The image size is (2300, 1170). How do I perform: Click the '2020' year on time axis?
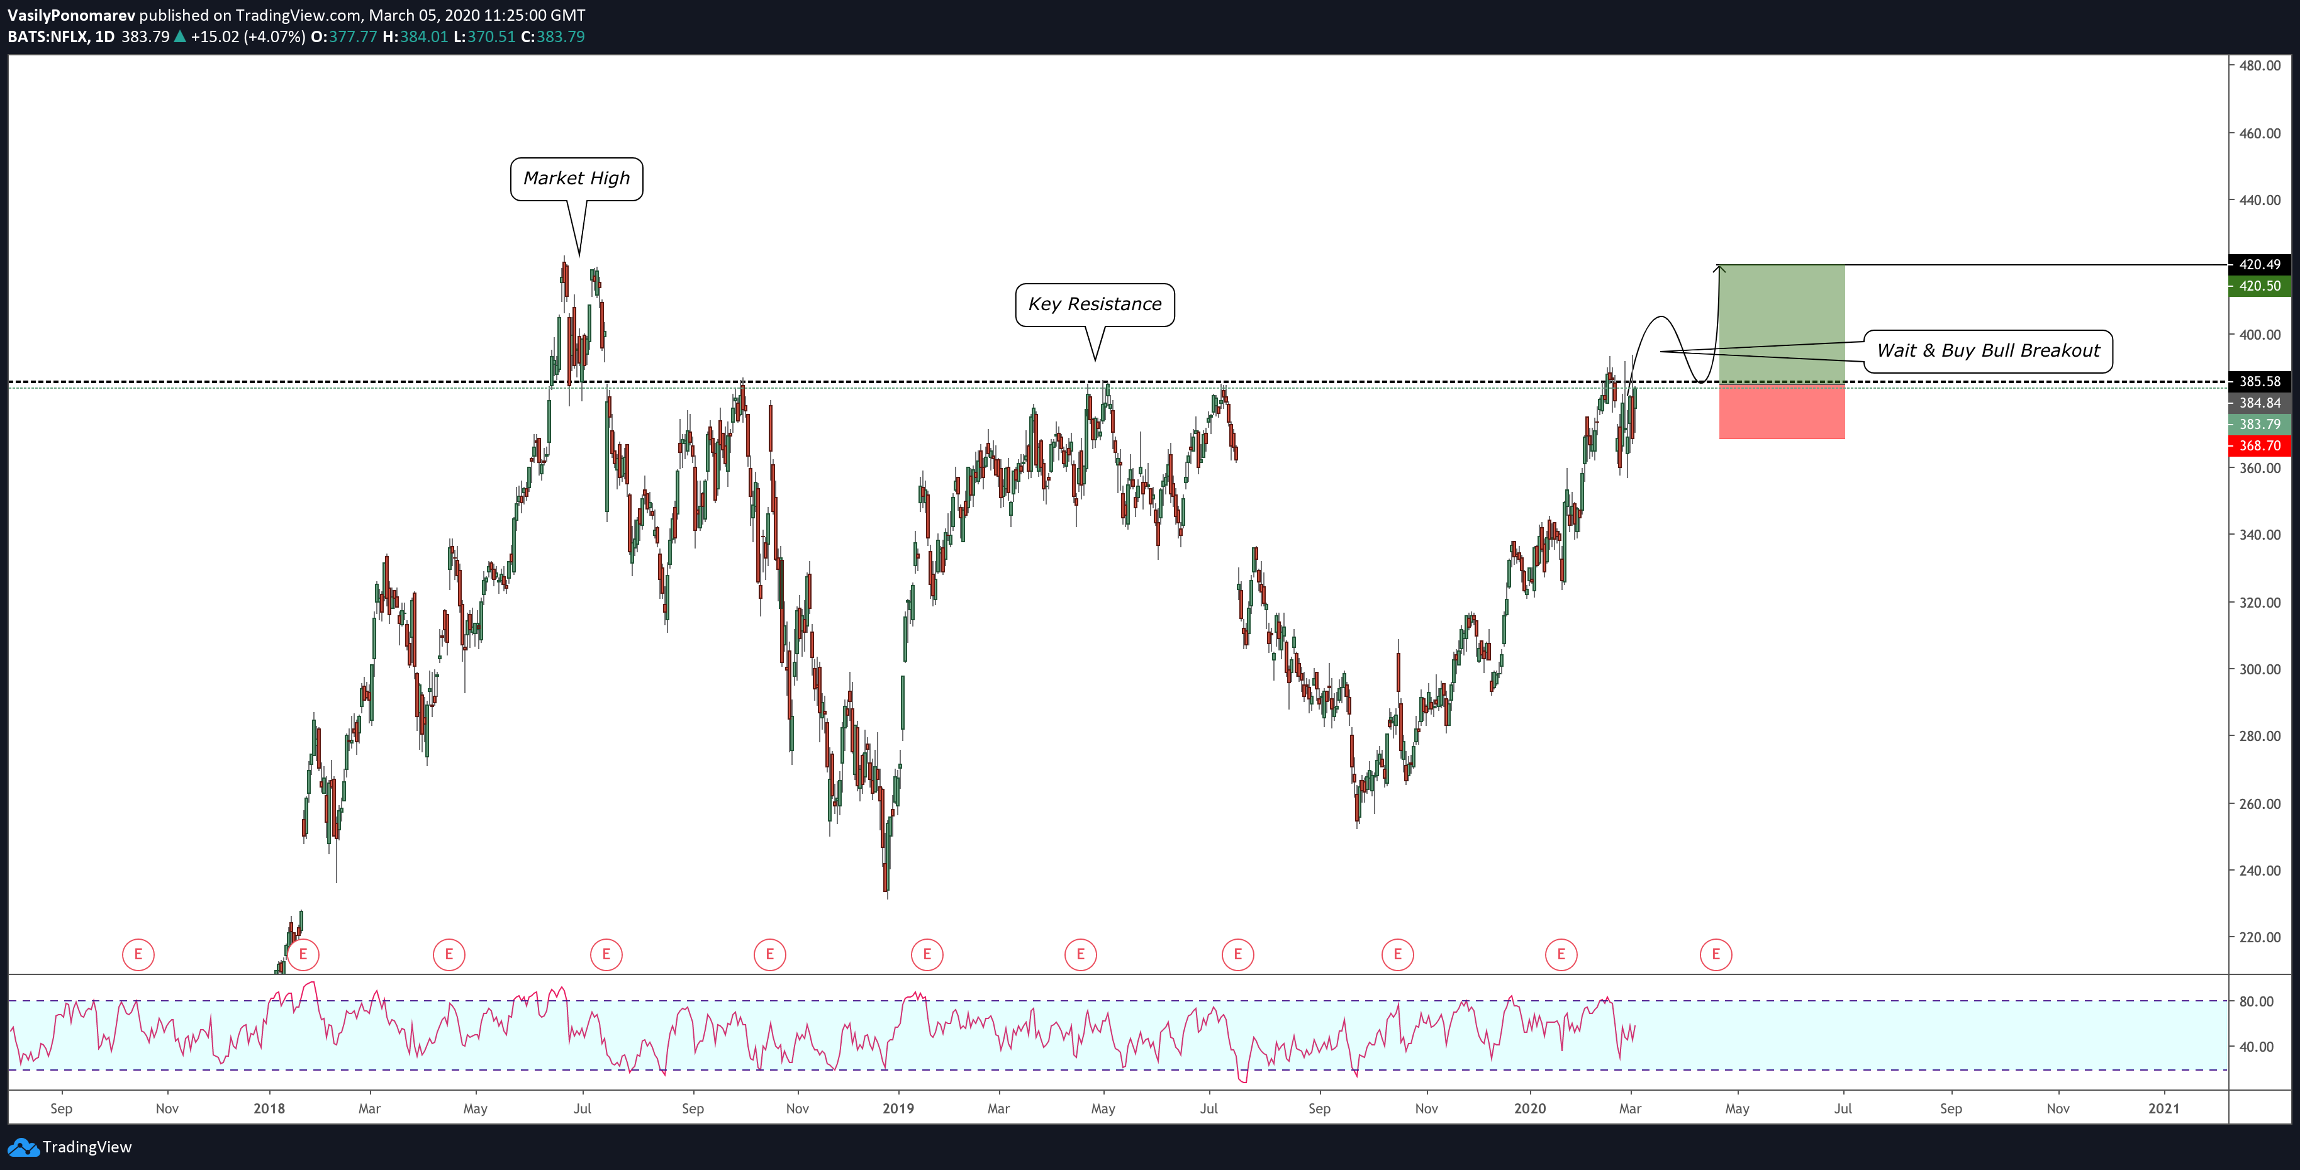[1529, 1108]
